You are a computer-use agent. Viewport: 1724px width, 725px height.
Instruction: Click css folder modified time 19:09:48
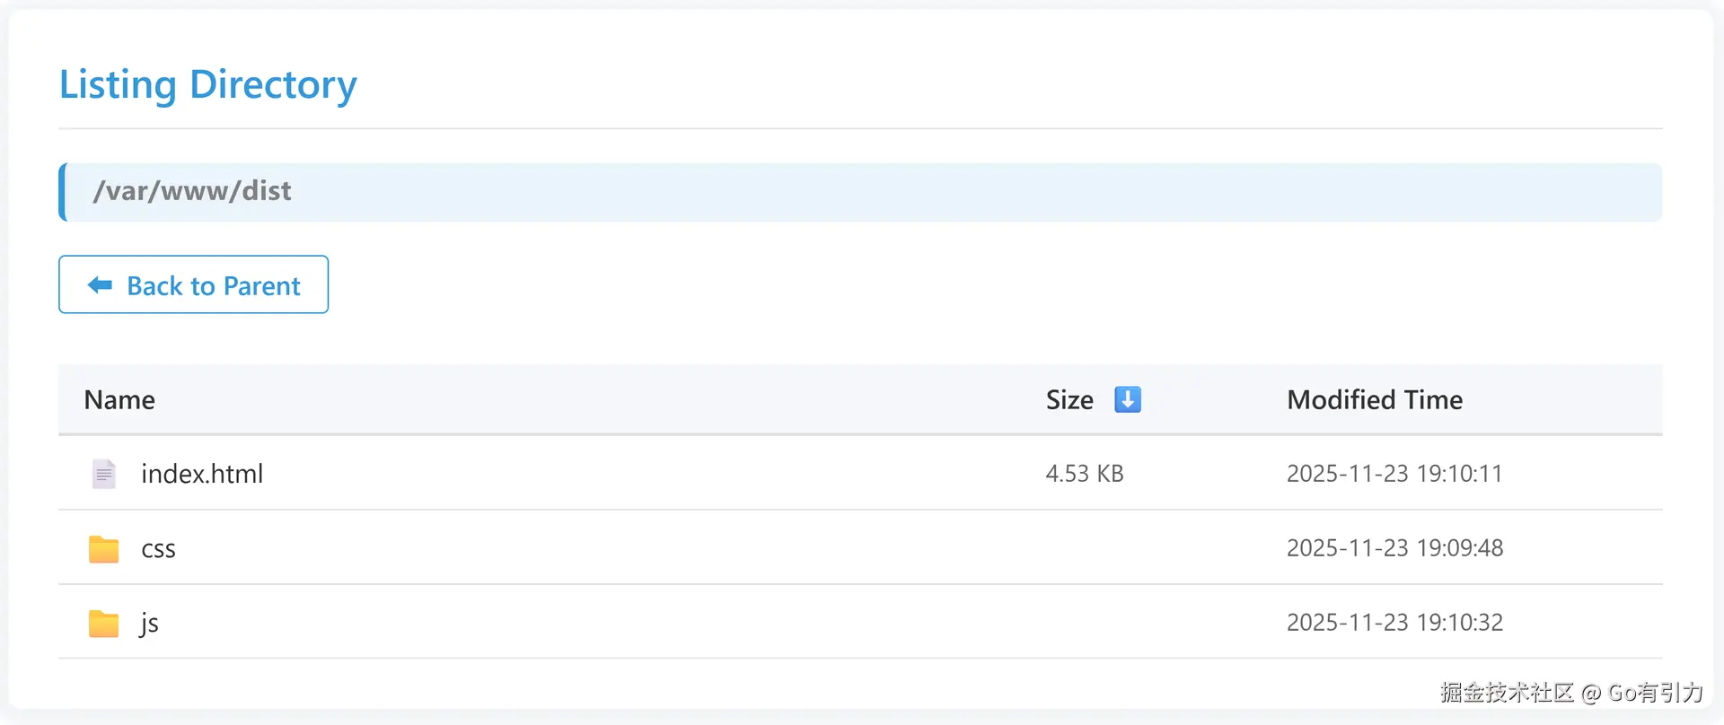(1394, 548)
